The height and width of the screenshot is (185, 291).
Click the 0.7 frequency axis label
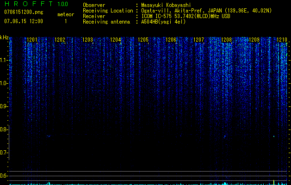tap(4, 153)
